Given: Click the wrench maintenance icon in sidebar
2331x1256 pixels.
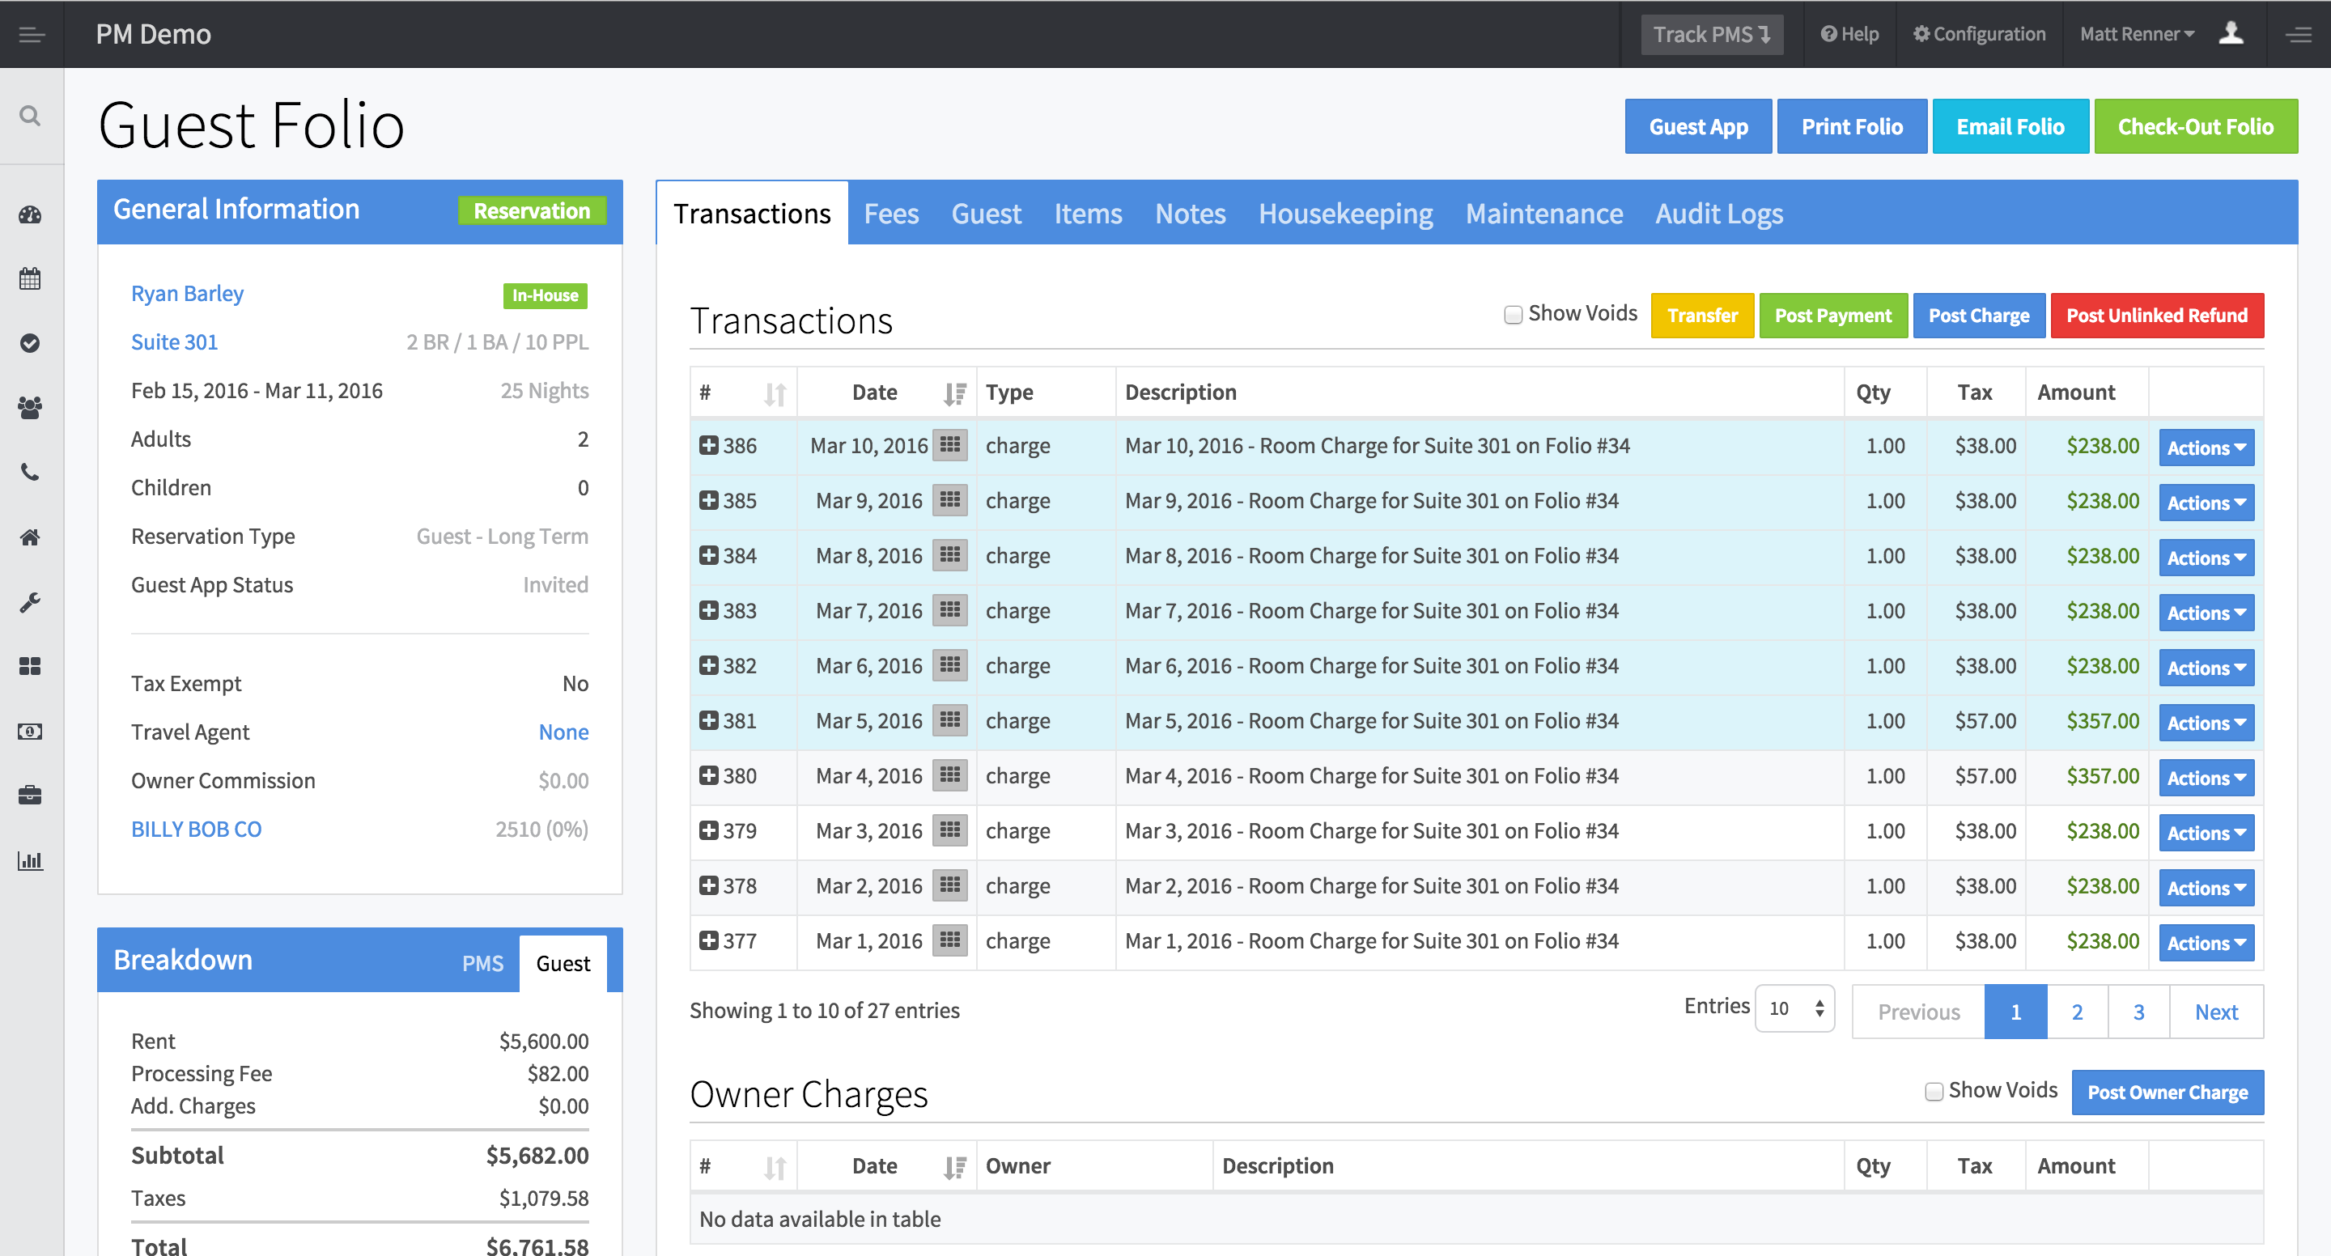Looking at the screenshot, I should [x=30, y=603].
